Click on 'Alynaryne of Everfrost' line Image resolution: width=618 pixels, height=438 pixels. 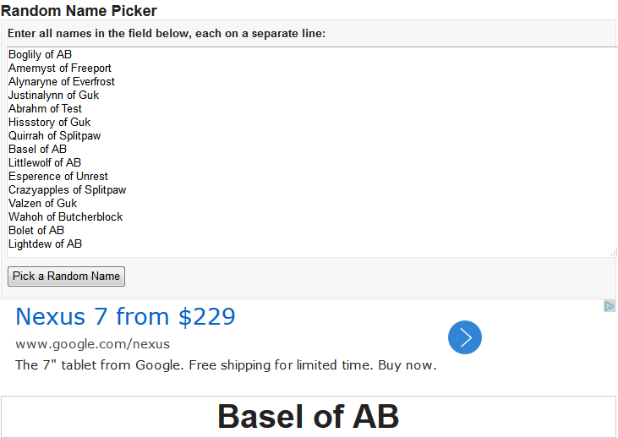[62, 82]
